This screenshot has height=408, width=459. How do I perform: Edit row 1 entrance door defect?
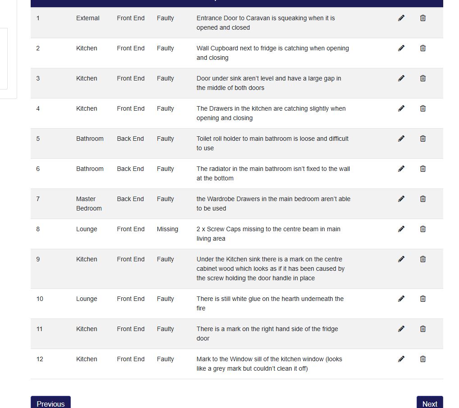(x=401, y=18)
